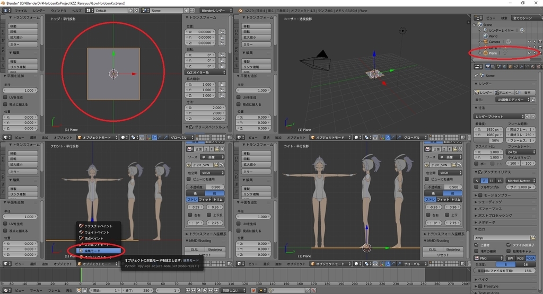The height and width of the screenshot is (294, 543).
Task: Open the Scene tab in properties
Action: 498,66
